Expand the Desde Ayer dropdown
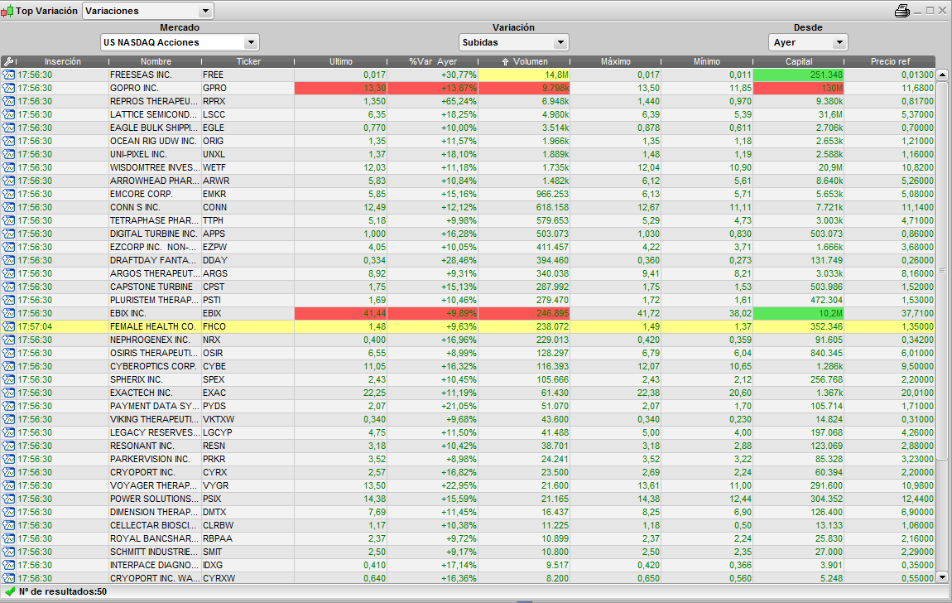 (x=808, y=42)
